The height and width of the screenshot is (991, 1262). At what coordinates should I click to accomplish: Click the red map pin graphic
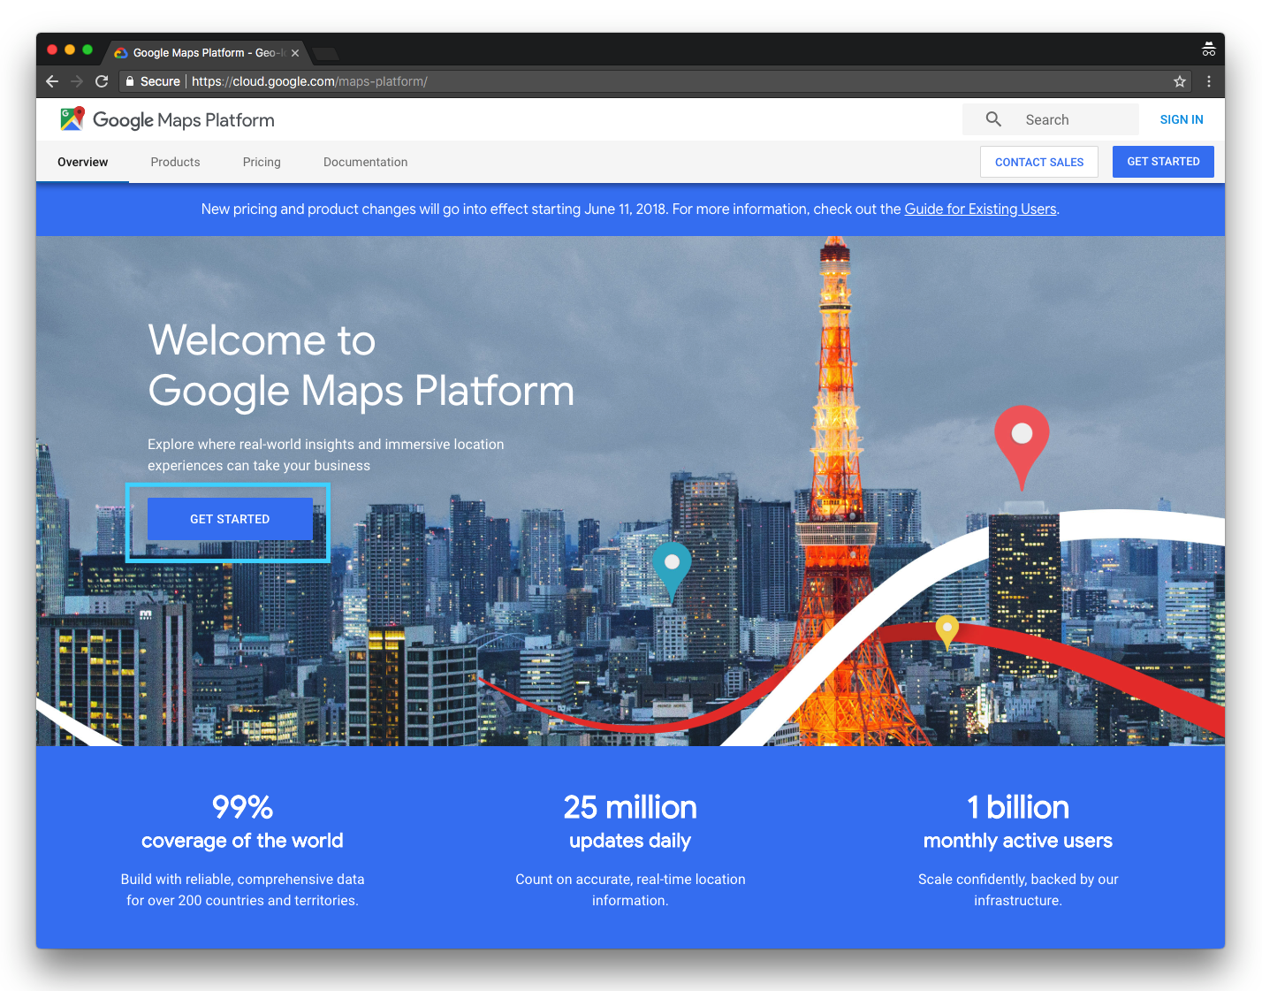1022,447
